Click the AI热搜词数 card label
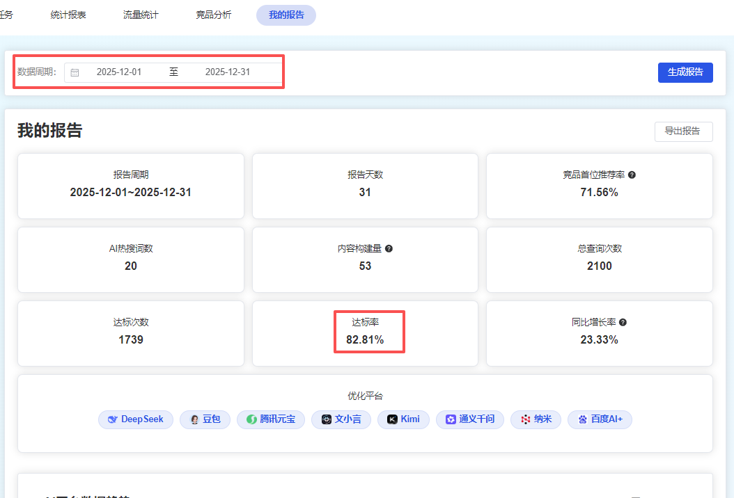The image size is (734, 498). pos(131,249)
